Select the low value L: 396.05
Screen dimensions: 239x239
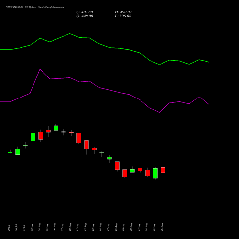click(x=123, y=16)
